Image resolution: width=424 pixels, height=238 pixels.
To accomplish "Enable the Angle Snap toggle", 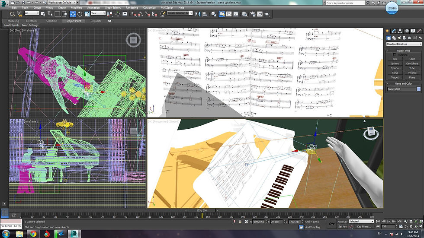I will [141, 14].
